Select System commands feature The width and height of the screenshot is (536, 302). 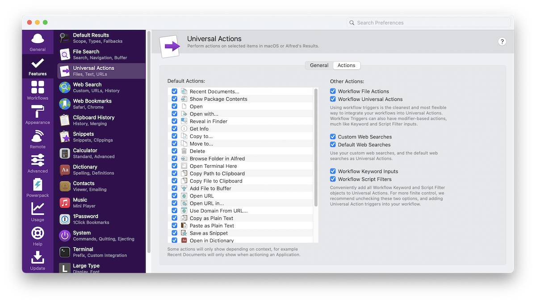point(101,236)
